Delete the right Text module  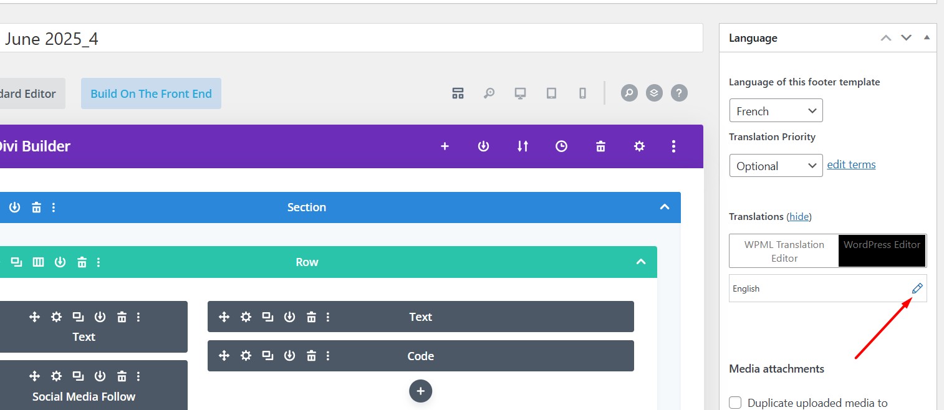point(311,317)
